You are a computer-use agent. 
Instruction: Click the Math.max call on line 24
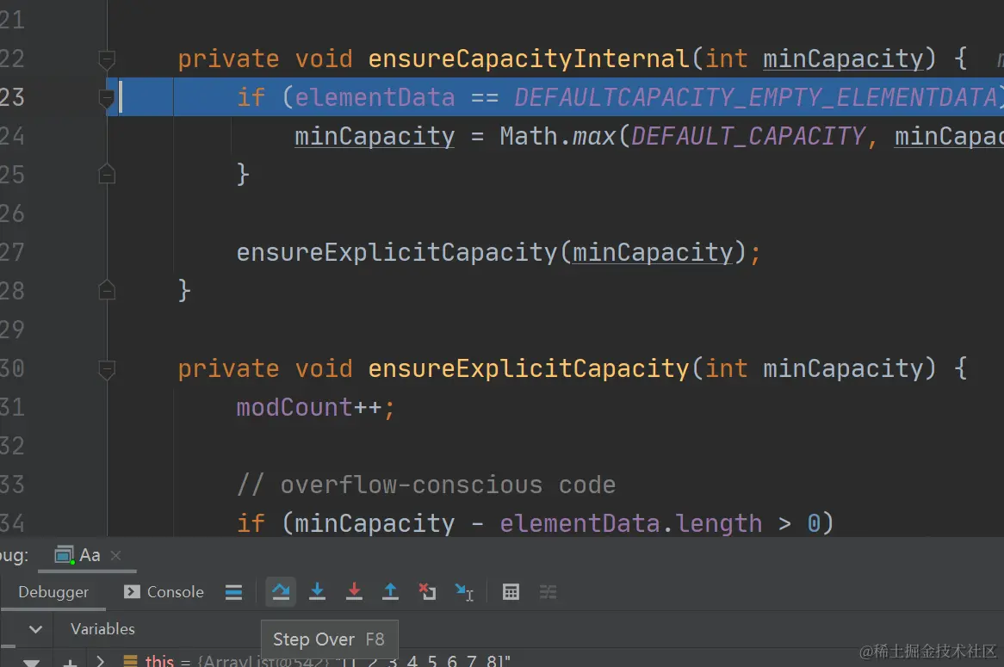[558, 136]
